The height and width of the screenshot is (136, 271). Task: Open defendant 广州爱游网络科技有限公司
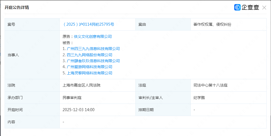[x=89, y=67]
